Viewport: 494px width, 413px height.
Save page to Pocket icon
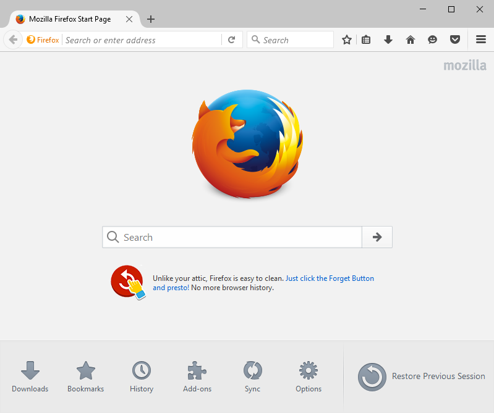pyautogui.click(x=455, y=40)
